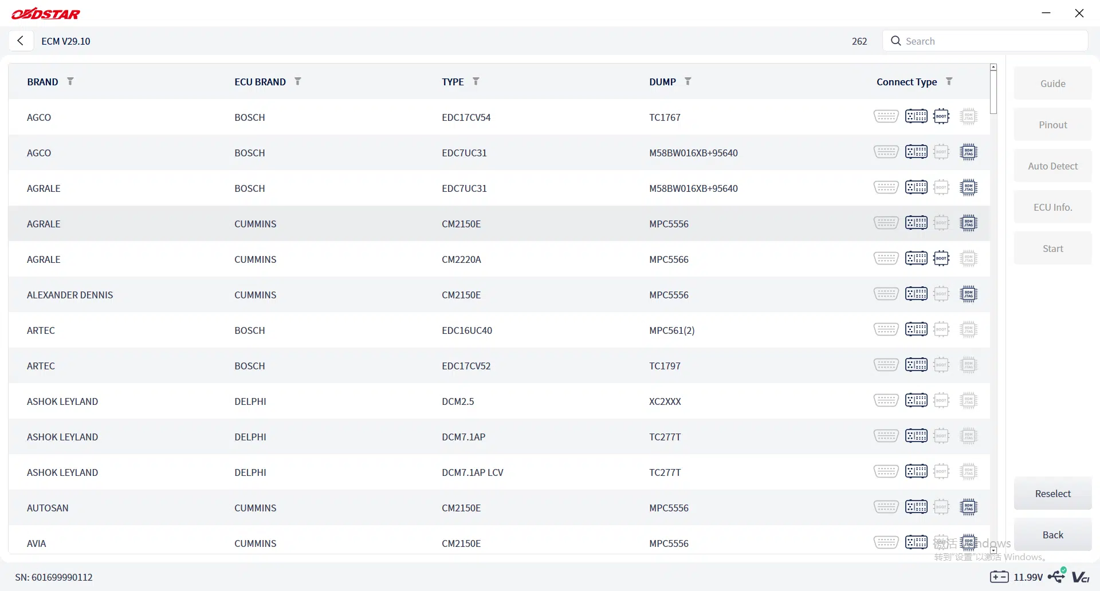1100x591 pixels.
Task: Open the DUMP column filter
Action: [x=688, y=81]
